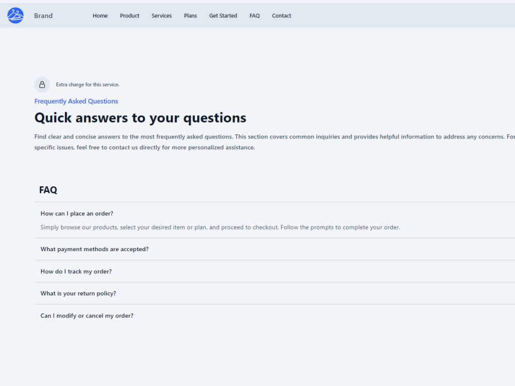Navigate to FAQ in the navbar
Viewport: 515px width, 386px height.
tap(254, 16)
